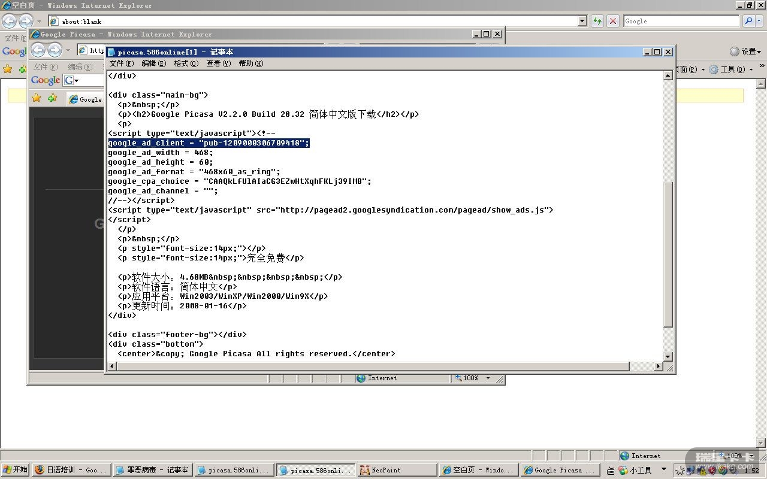Click the show_ads.js script source line
Viewport: 767px width, 479px height.
pos(331,210)
